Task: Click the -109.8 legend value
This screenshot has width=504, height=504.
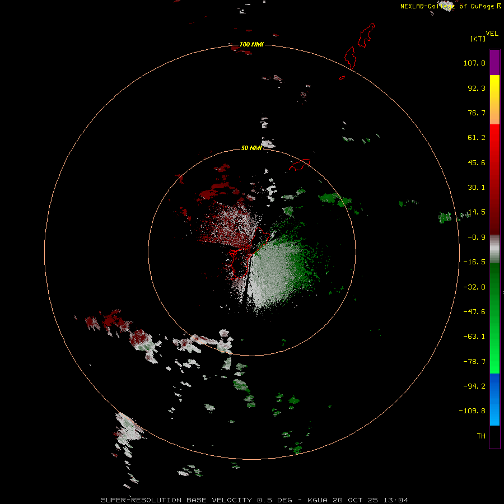Action: click(472, 411)
